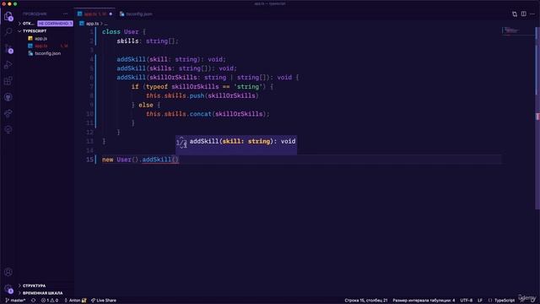Screen dimensions: 540x304
Task: Click the 'new User()' text on line 15
Action: [x=120, y=160]
